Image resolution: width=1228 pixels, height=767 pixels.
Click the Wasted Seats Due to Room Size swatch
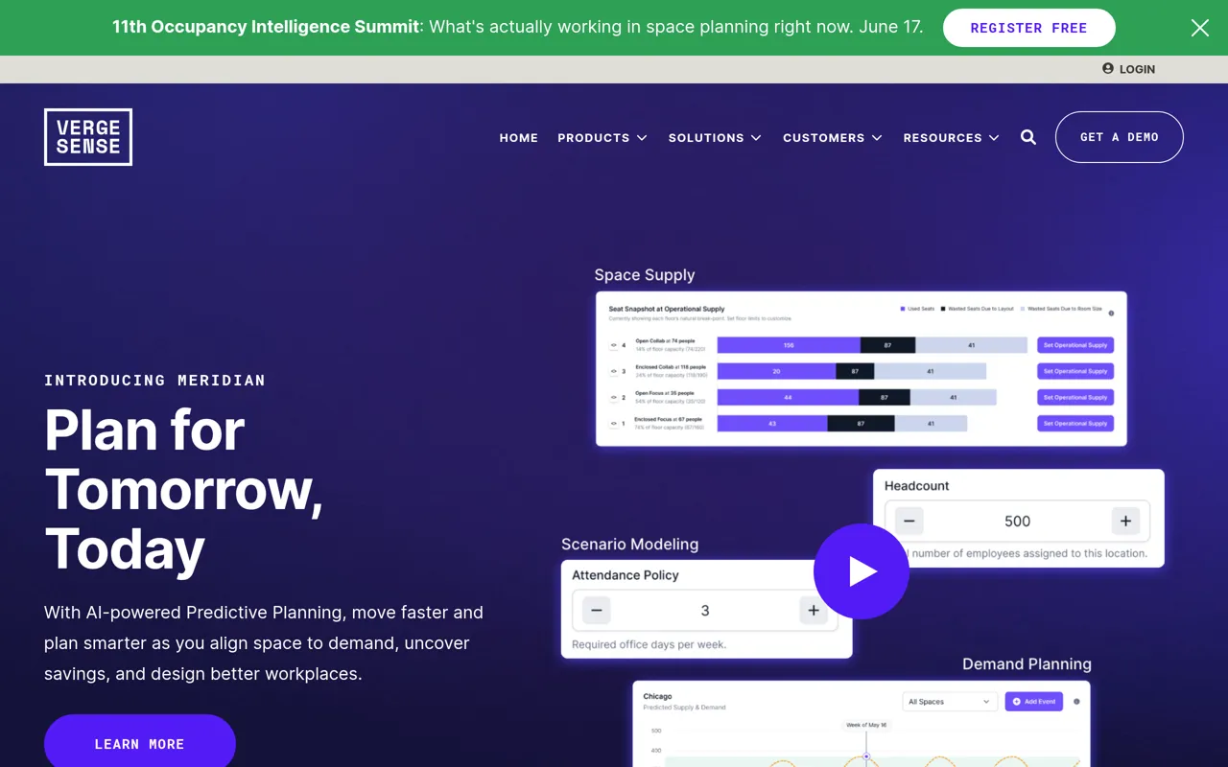[1023, 309]
